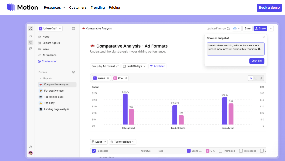
Task: Enable the Impressions column checkbox
Action: (241, 151)
